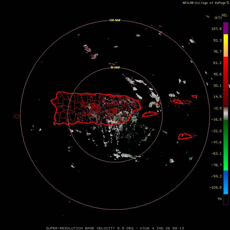The image size is (230, 230).
Task: Click the NEXLAB-College of DuPage credit text
Action: tap(206, 3)
